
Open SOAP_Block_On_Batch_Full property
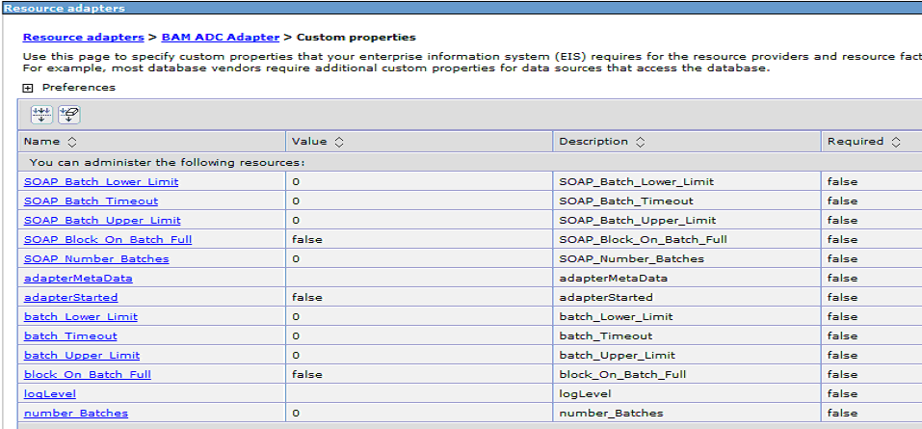108,239
